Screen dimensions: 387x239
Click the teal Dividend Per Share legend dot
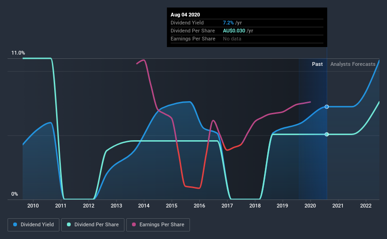point(69,224)
